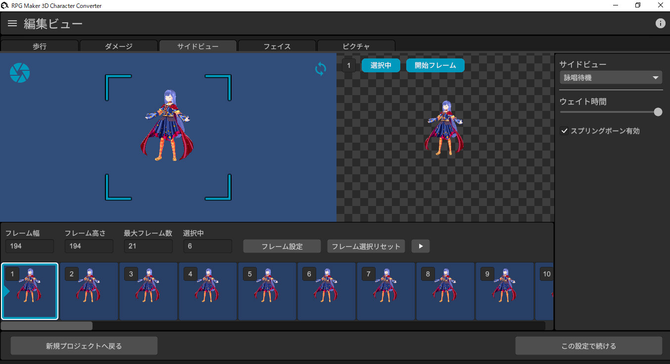The width and height of the screenshot is (670, 364).
Task: Click inside the フレーム幅 input field
Action: (x=29, y=246)
